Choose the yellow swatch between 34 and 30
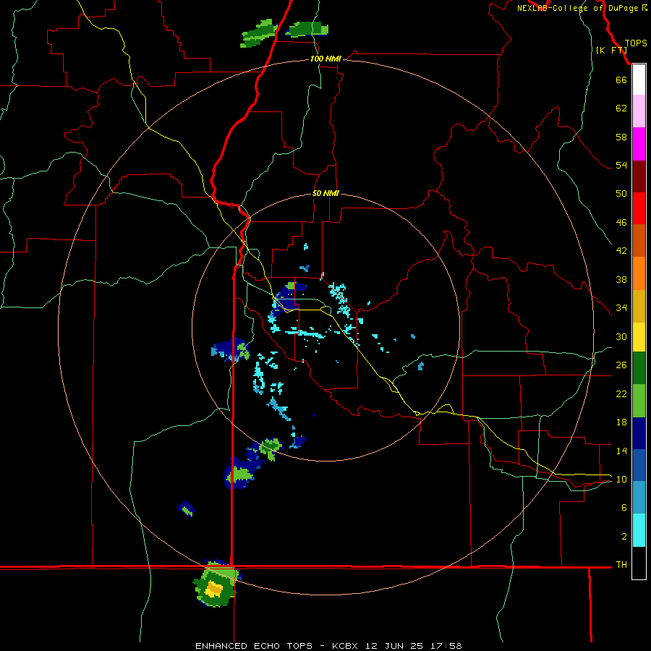The width and height of the screenshot is (651, 651). click(x=639, y=336)
